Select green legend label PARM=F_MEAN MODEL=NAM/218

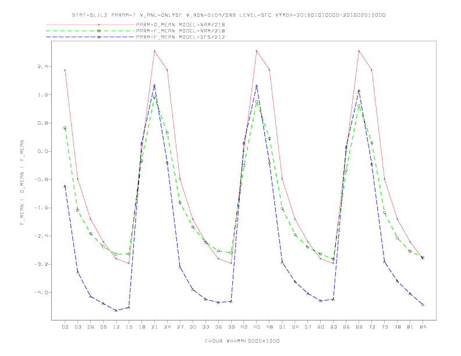click(x=180, y=31)
